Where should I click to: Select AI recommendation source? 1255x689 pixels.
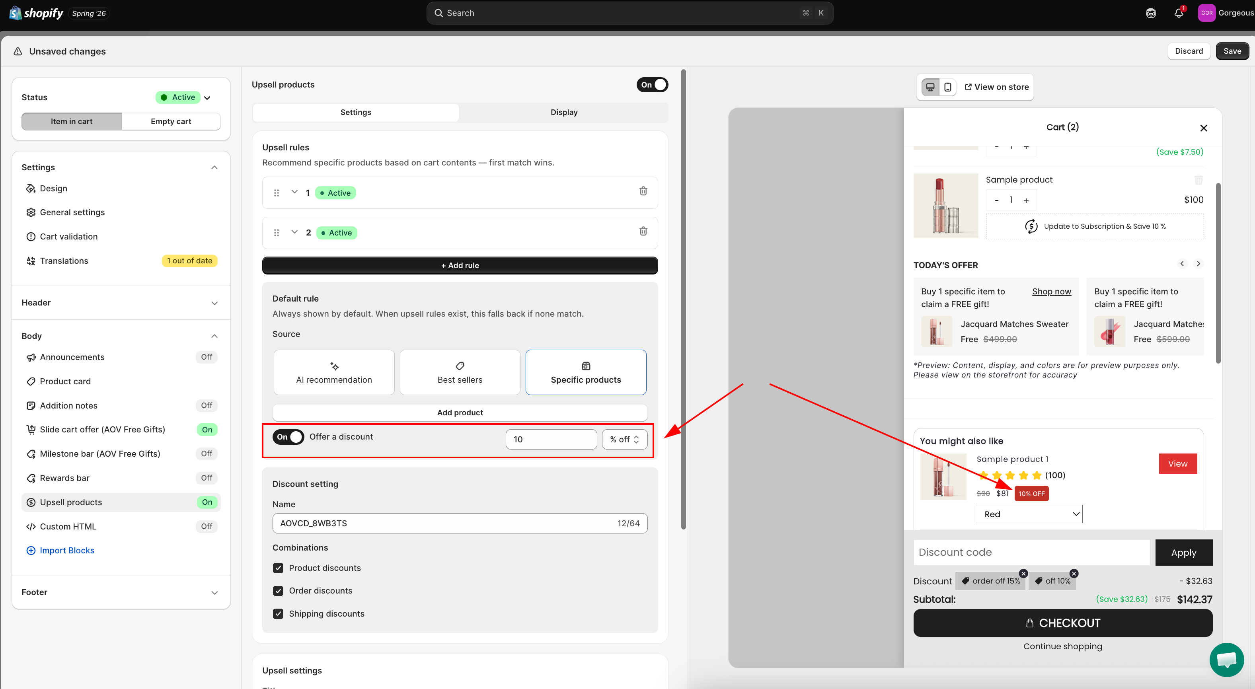(334, 372)
